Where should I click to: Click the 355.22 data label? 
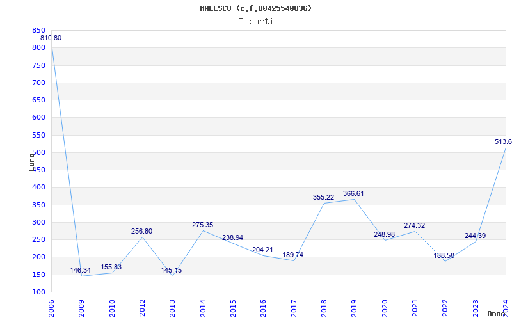pyautogui.click(x=324, y=198)
